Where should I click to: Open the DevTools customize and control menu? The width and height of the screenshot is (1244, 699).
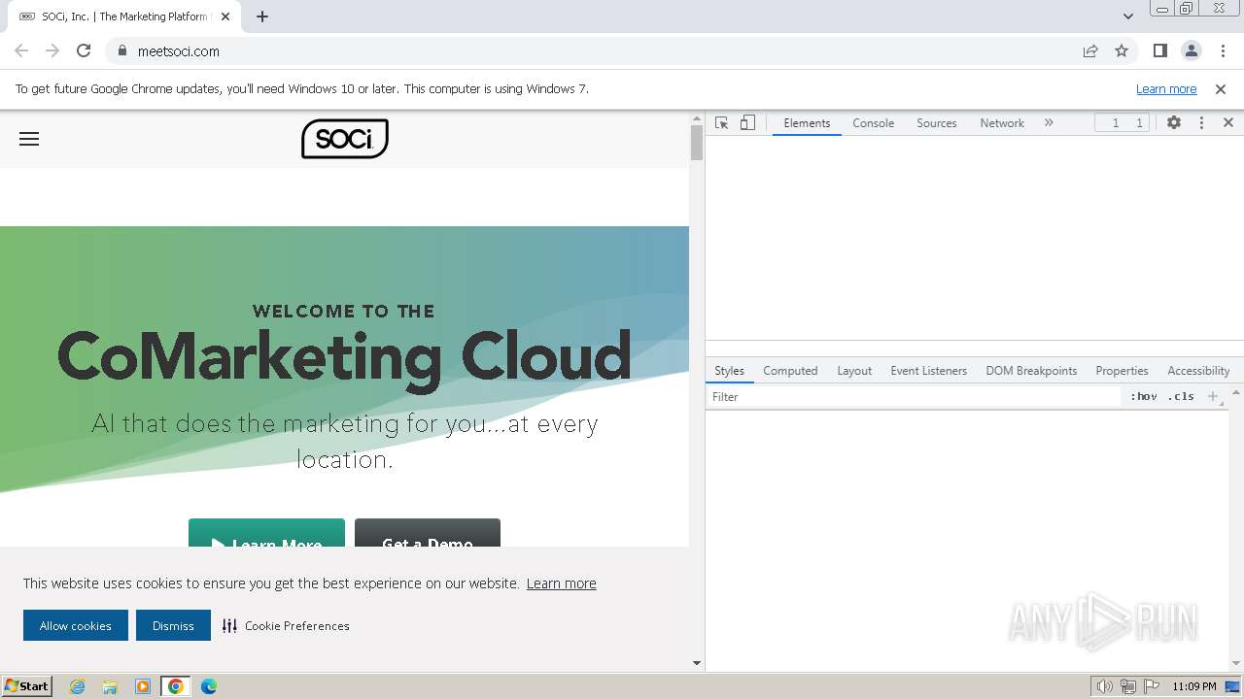pyautogui.click(x=1201, y=122)
